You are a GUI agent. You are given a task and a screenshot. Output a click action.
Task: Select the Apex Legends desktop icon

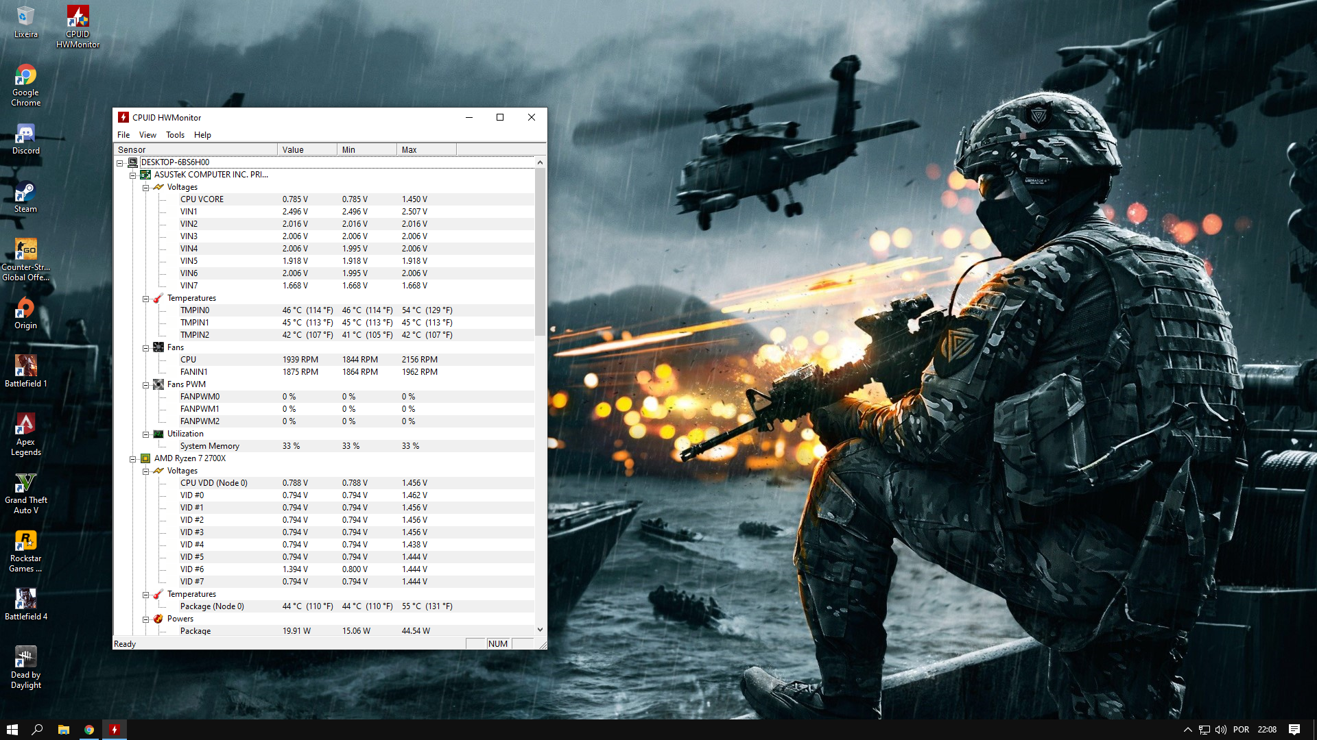pos(25,434)
